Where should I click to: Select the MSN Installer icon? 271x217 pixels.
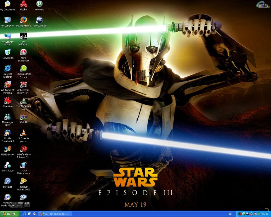(x=8, y=151)
